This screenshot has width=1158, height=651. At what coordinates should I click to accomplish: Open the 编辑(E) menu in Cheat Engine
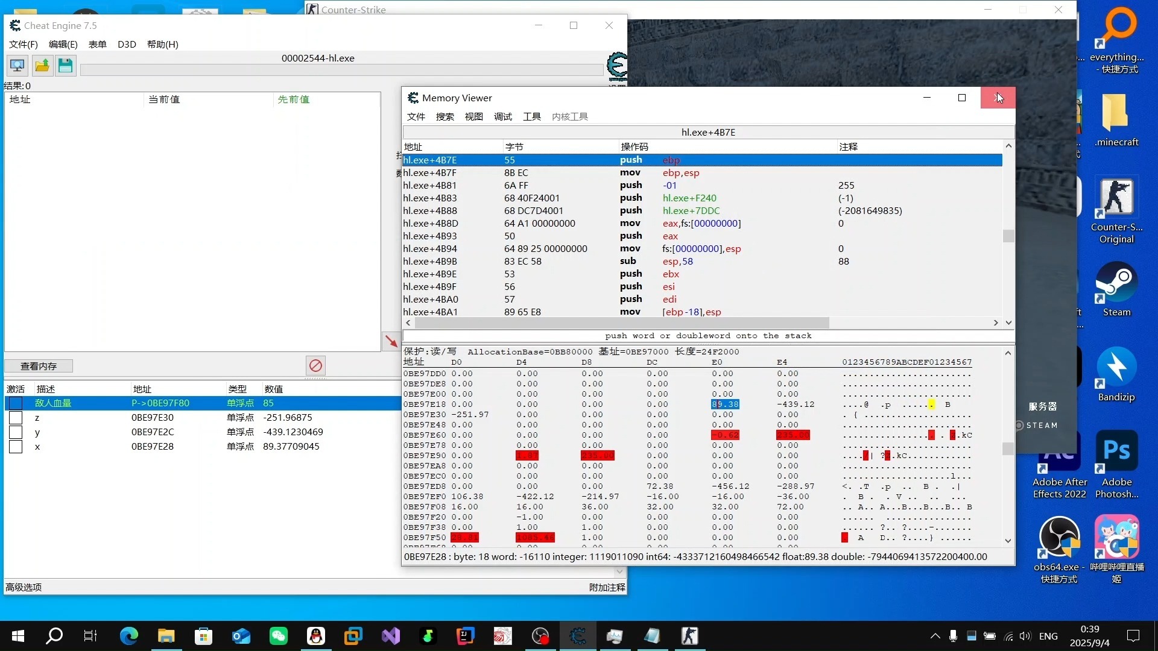[63, 44]
